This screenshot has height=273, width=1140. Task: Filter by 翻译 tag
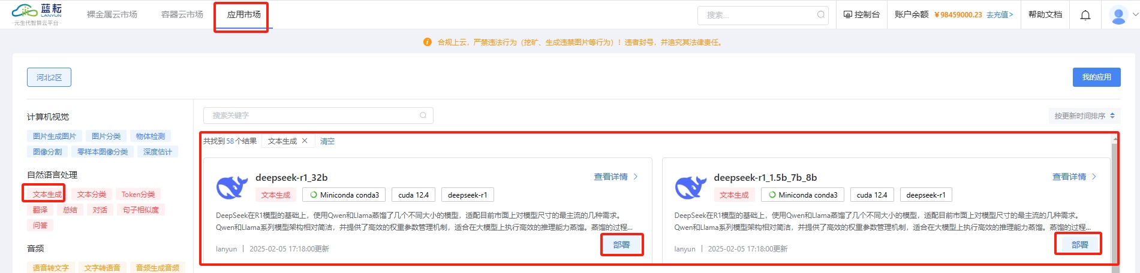coord(40,210)
